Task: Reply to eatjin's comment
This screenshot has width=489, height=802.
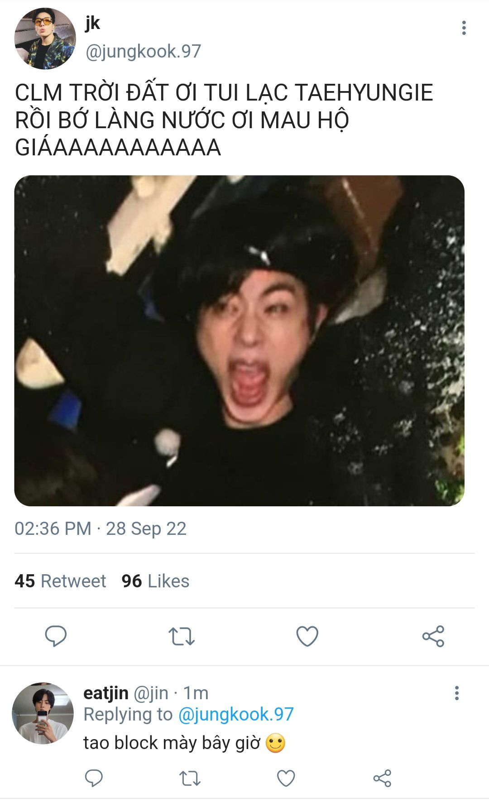Action: click(x=94, y=778)
